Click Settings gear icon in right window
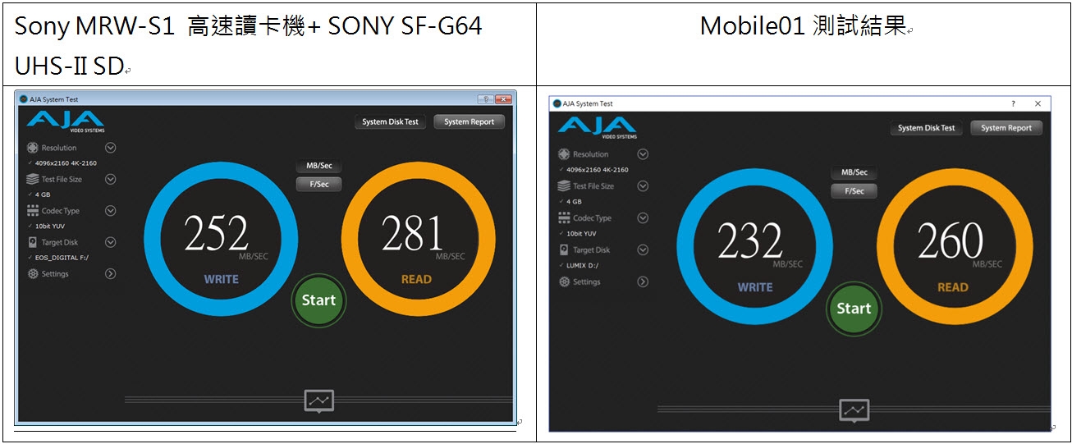The image size is (1072, 444). [x=564, y=282]
